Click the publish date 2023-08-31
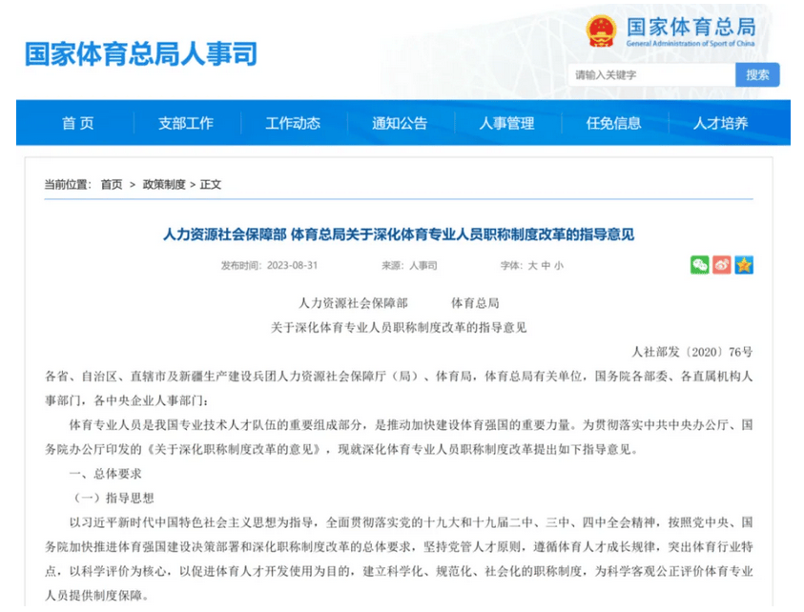The image size is (804, 612). [x=292, y=266]
